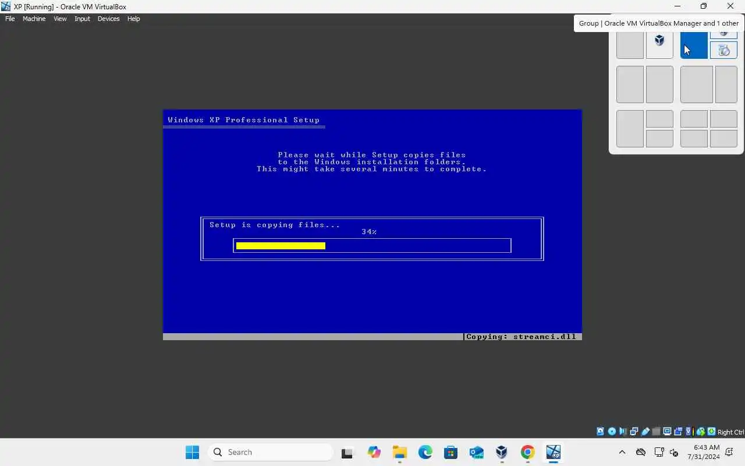Open the File menu
Viewport: 745px width, 466px height.
pyautogui.click(x=10, y=19)
